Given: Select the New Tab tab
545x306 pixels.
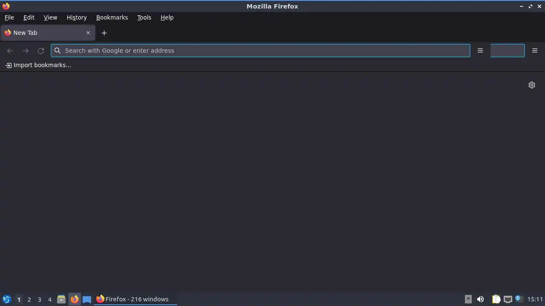Looking at the screenshot, I should pyautogui.click(x=48, y=33).
